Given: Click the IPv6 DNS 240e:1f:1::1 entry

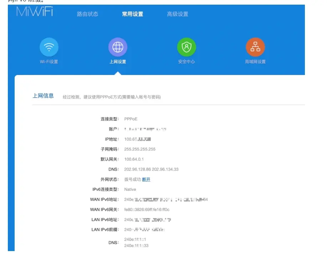Looking at the screenshot, I should [x=135, y=239].
